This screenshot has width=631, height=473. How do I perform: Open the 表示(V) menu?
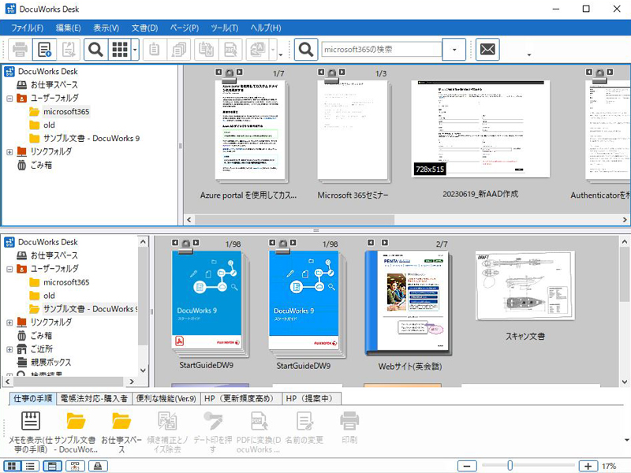(x=106, y=28)
